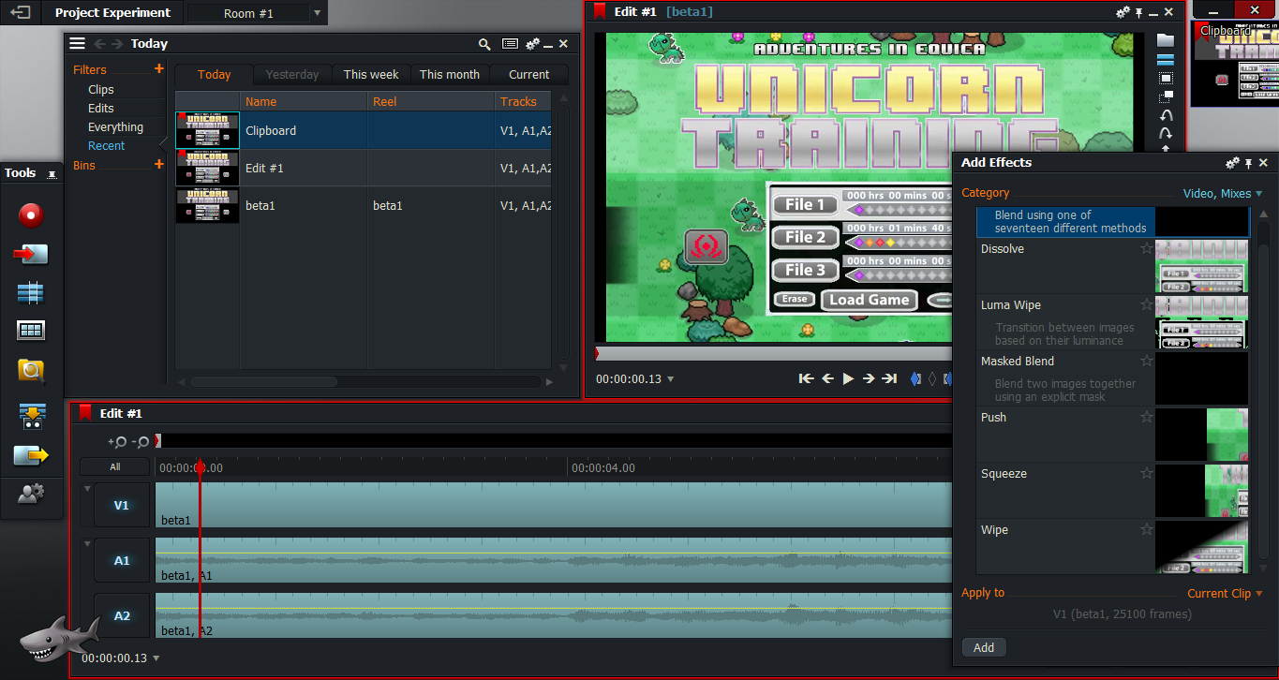This screenshot has width=1279, height=680.
Task: Click the viewer scrub bar
Action: (x=773, y=354)
